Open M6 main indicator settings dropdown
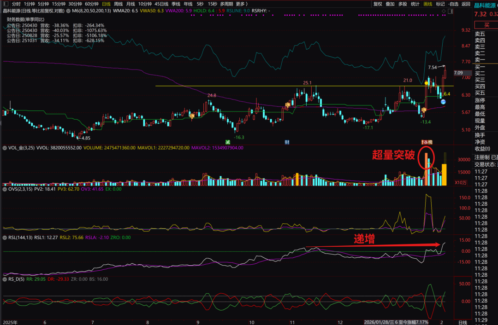The image size is (498, 325). tap(68, 11)
